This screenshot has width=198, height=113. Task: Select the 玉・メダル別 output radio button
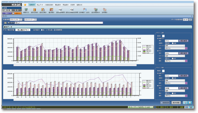point(42,30)
